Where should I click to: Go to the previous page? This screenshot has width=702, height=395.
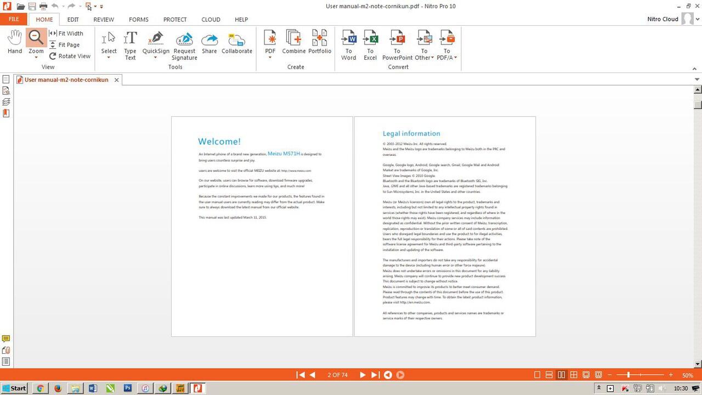313,375
